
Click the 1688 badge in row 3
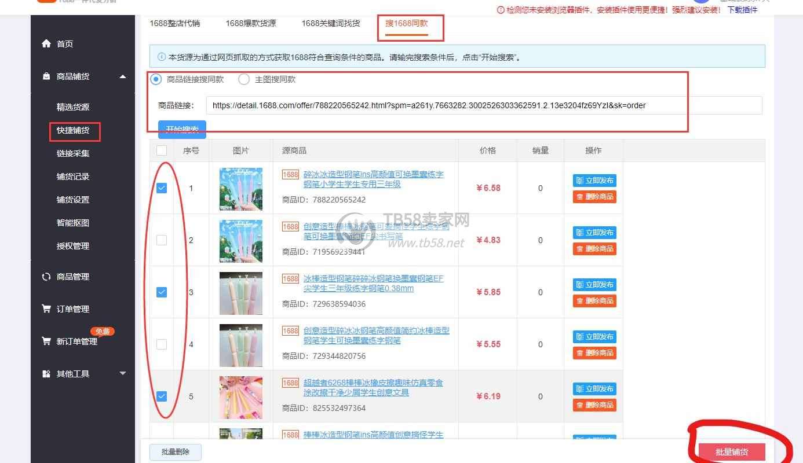[x=290, y=279]
